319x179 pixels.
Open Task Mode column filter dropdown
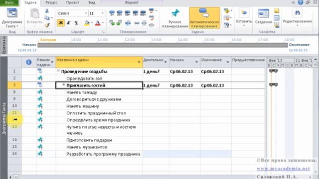(x=52, y=62)
